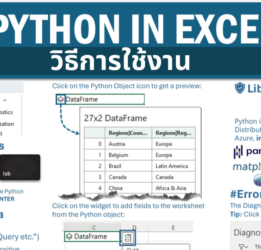Click the shield icon beside the Lib heading

[240, 88]
